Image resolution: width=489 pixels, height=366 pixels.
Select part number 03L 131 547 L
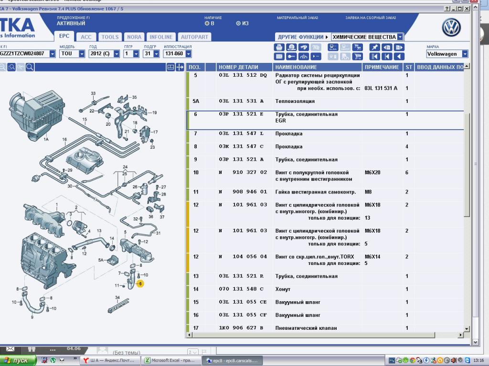click(x=241, y=133)
